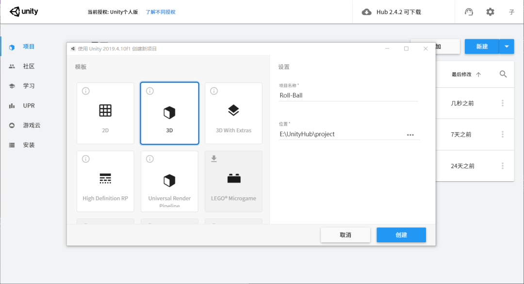Click the Projects cube icon in sidebar

(x=12, y=47)
